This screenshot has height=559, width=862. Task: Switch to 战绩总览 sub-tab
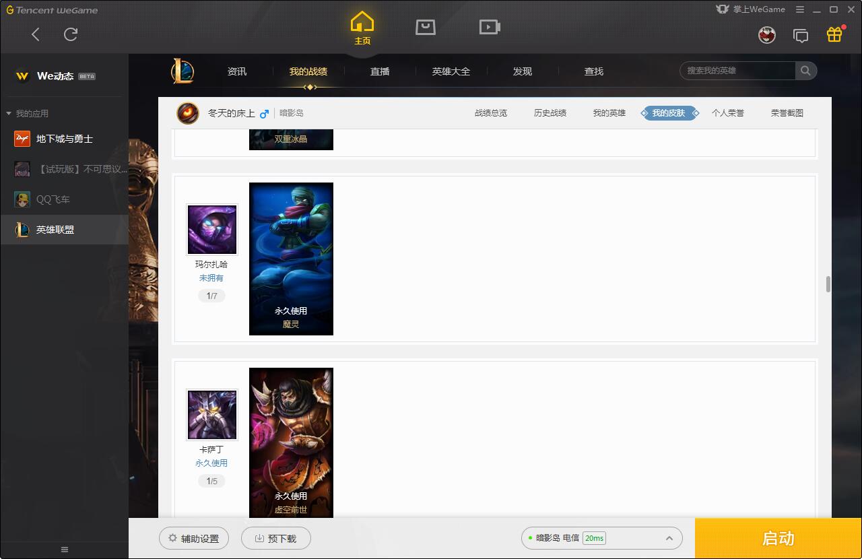[491, 113]
